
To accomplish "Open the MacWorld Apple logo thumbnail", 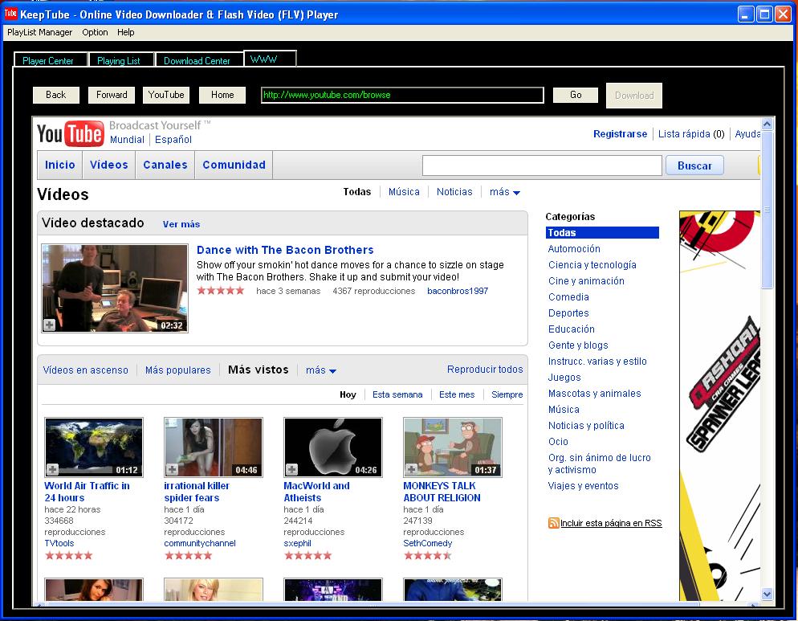I will [x=333, y=447].
